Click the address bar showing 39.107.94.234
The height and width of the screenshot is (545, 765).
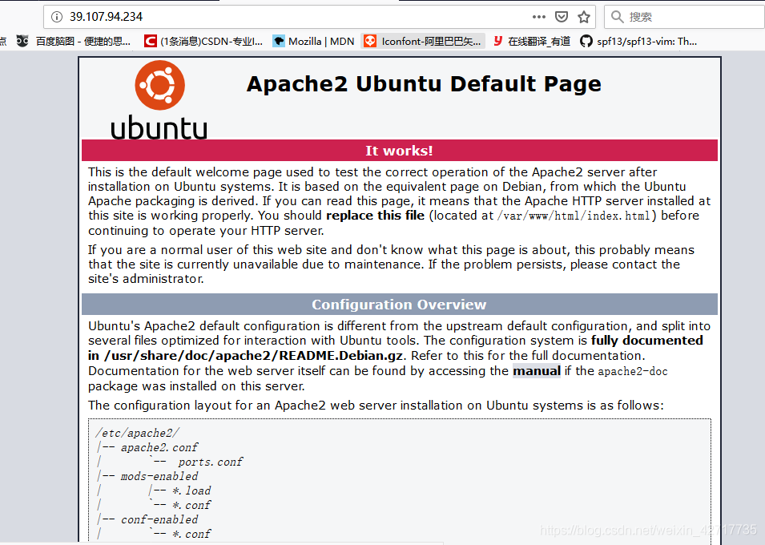point(320,17)
